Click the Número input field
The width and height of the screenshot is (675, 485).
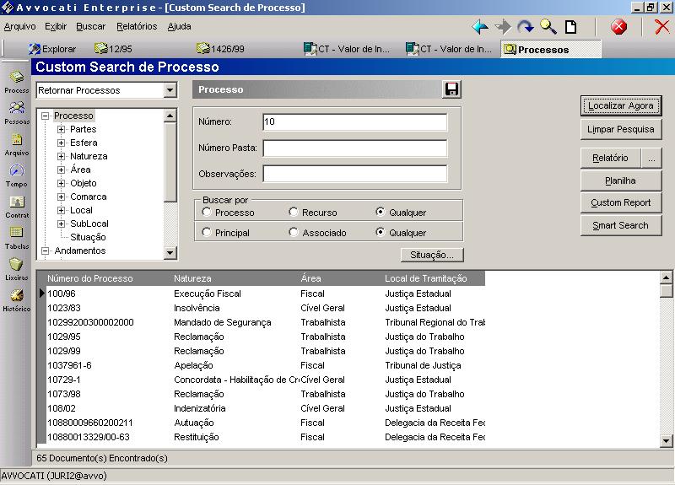tap(354, 121)
